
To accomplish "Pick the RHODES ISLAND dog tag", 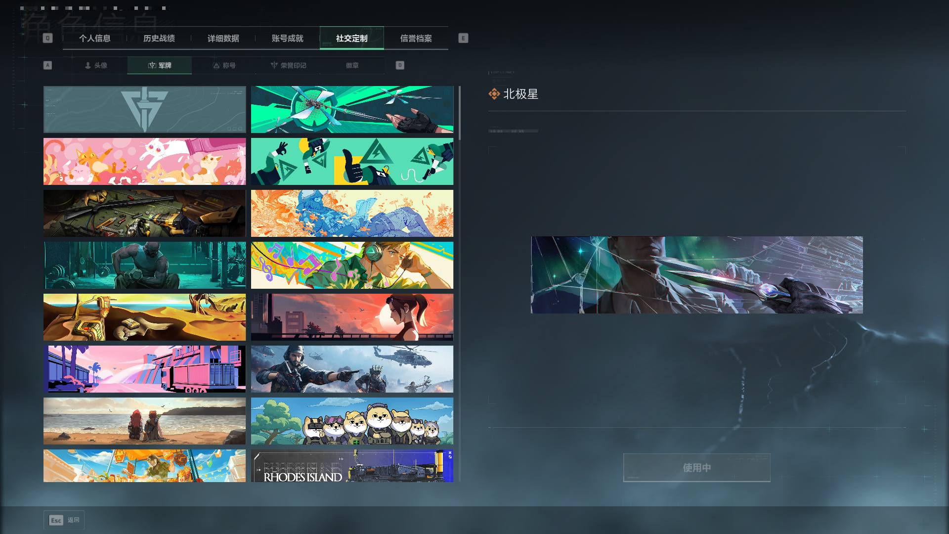I will [352, 466].
